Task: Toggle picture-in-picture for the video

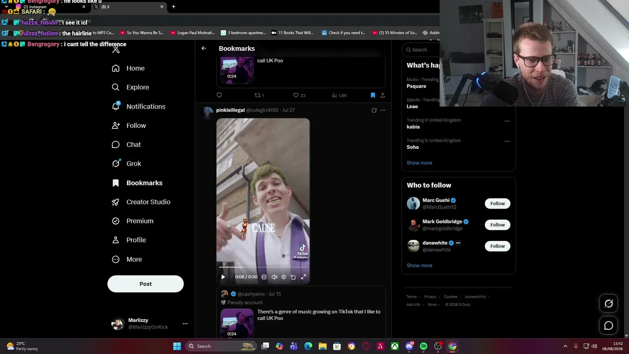Action: tap(293, 277)
